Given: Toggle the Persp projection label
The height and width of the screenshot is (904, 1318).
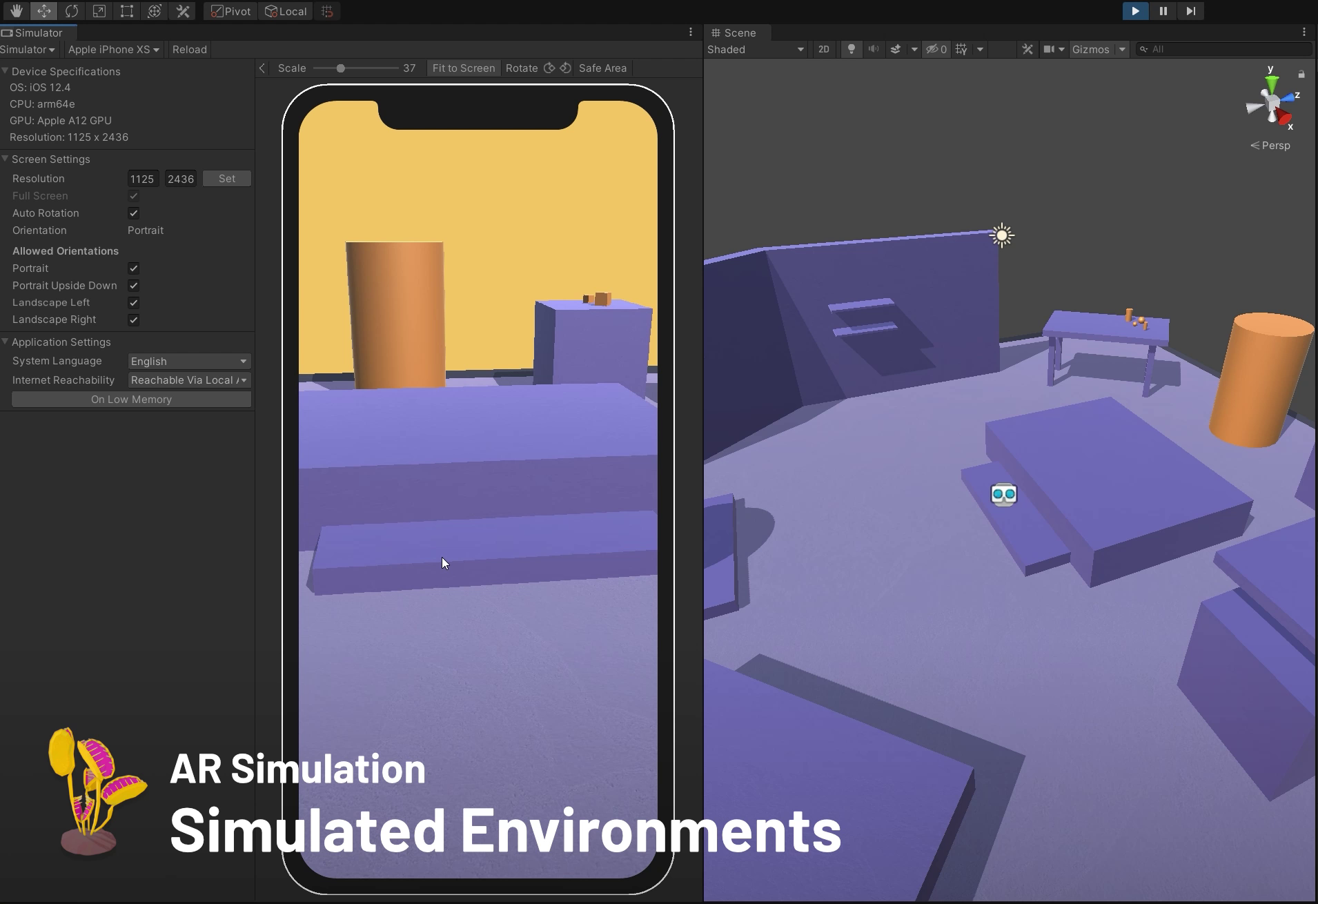Looking at the screenshot, I should 1270,146.
